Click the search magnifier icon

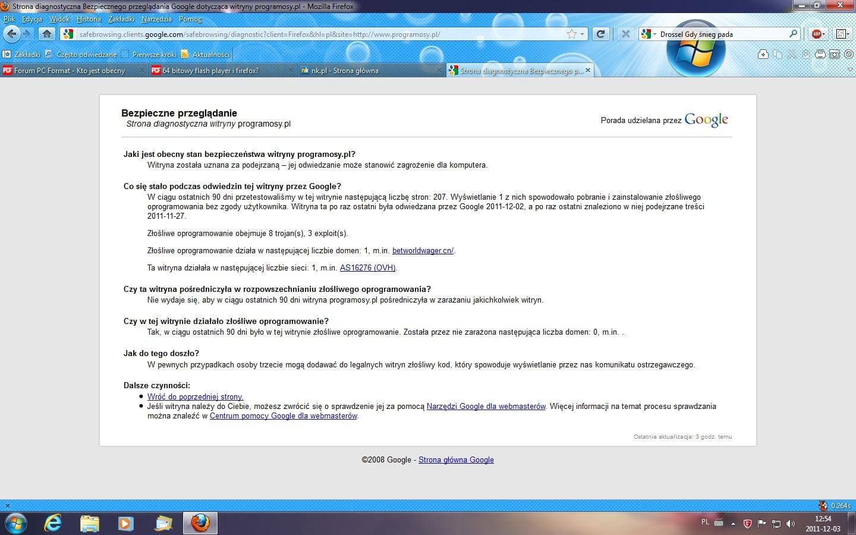pyautogui.click(x=793, y=34)
